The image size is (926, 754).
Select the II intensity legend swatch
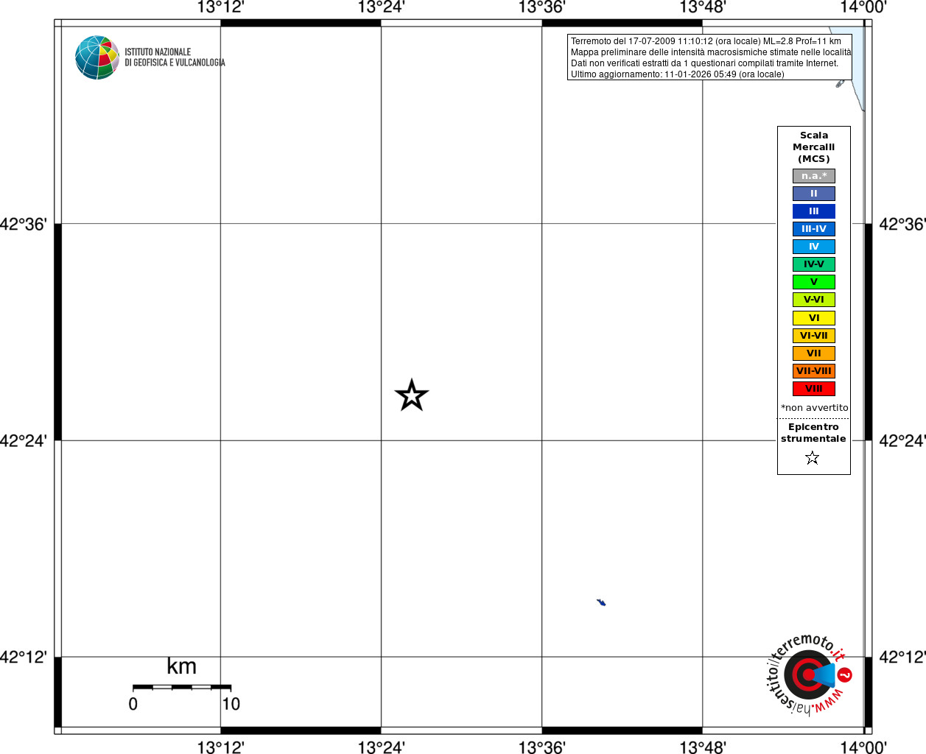[814, 194]
